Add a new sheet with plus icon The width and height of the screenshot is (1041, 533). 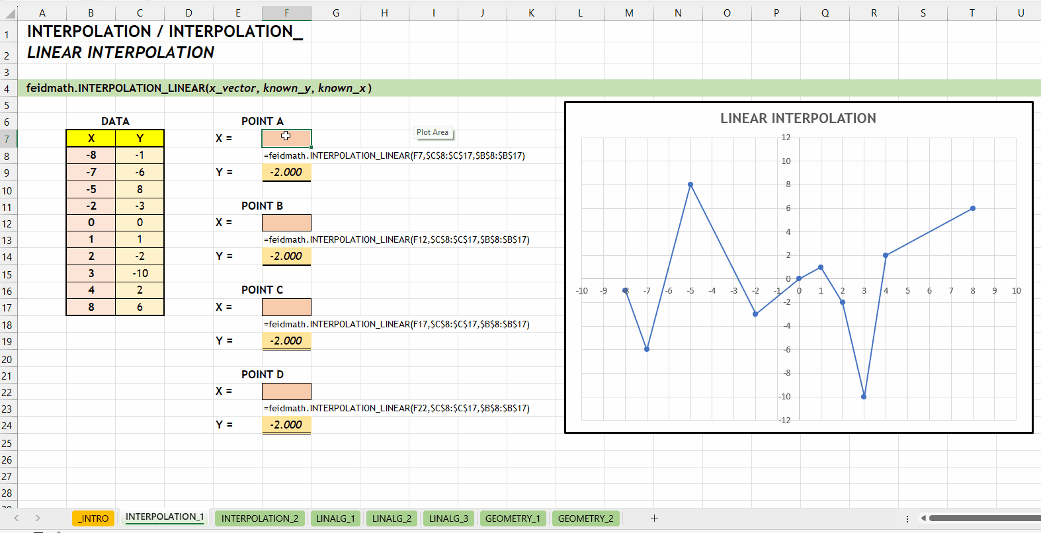tap(654, 518)
